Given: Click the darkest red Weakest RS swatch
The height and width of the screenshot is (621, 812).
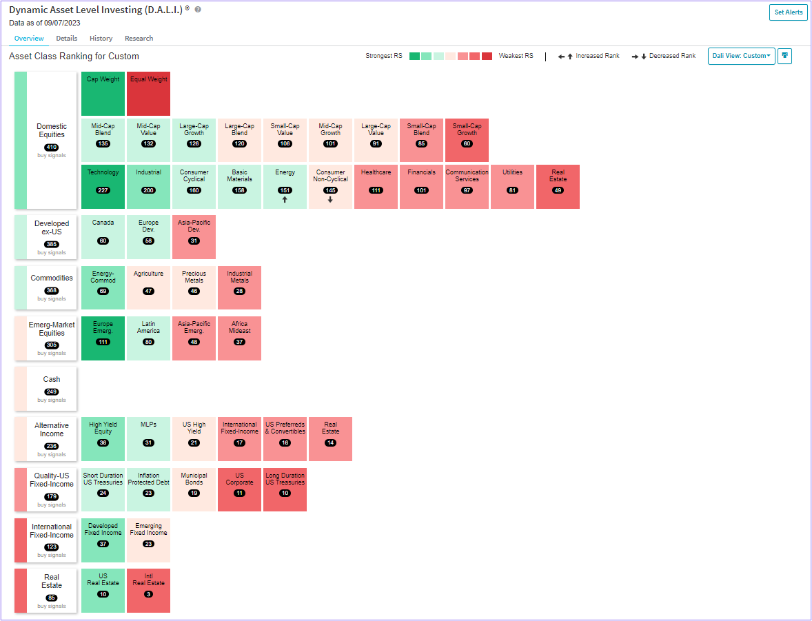Looking at the screenshot, I should click(x=487, y=56).
